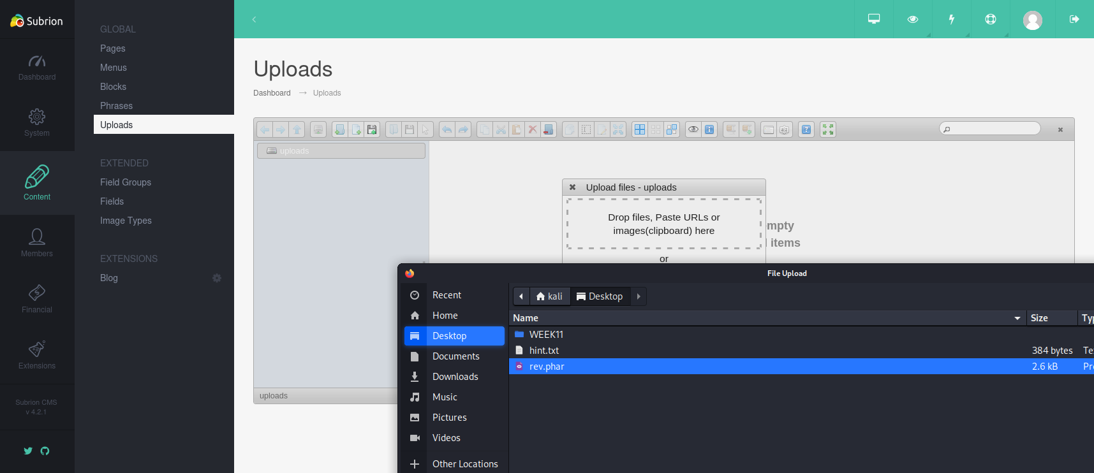Open the Financial sidebar section
Viewport: 1094px width, 473px height.
37,299
